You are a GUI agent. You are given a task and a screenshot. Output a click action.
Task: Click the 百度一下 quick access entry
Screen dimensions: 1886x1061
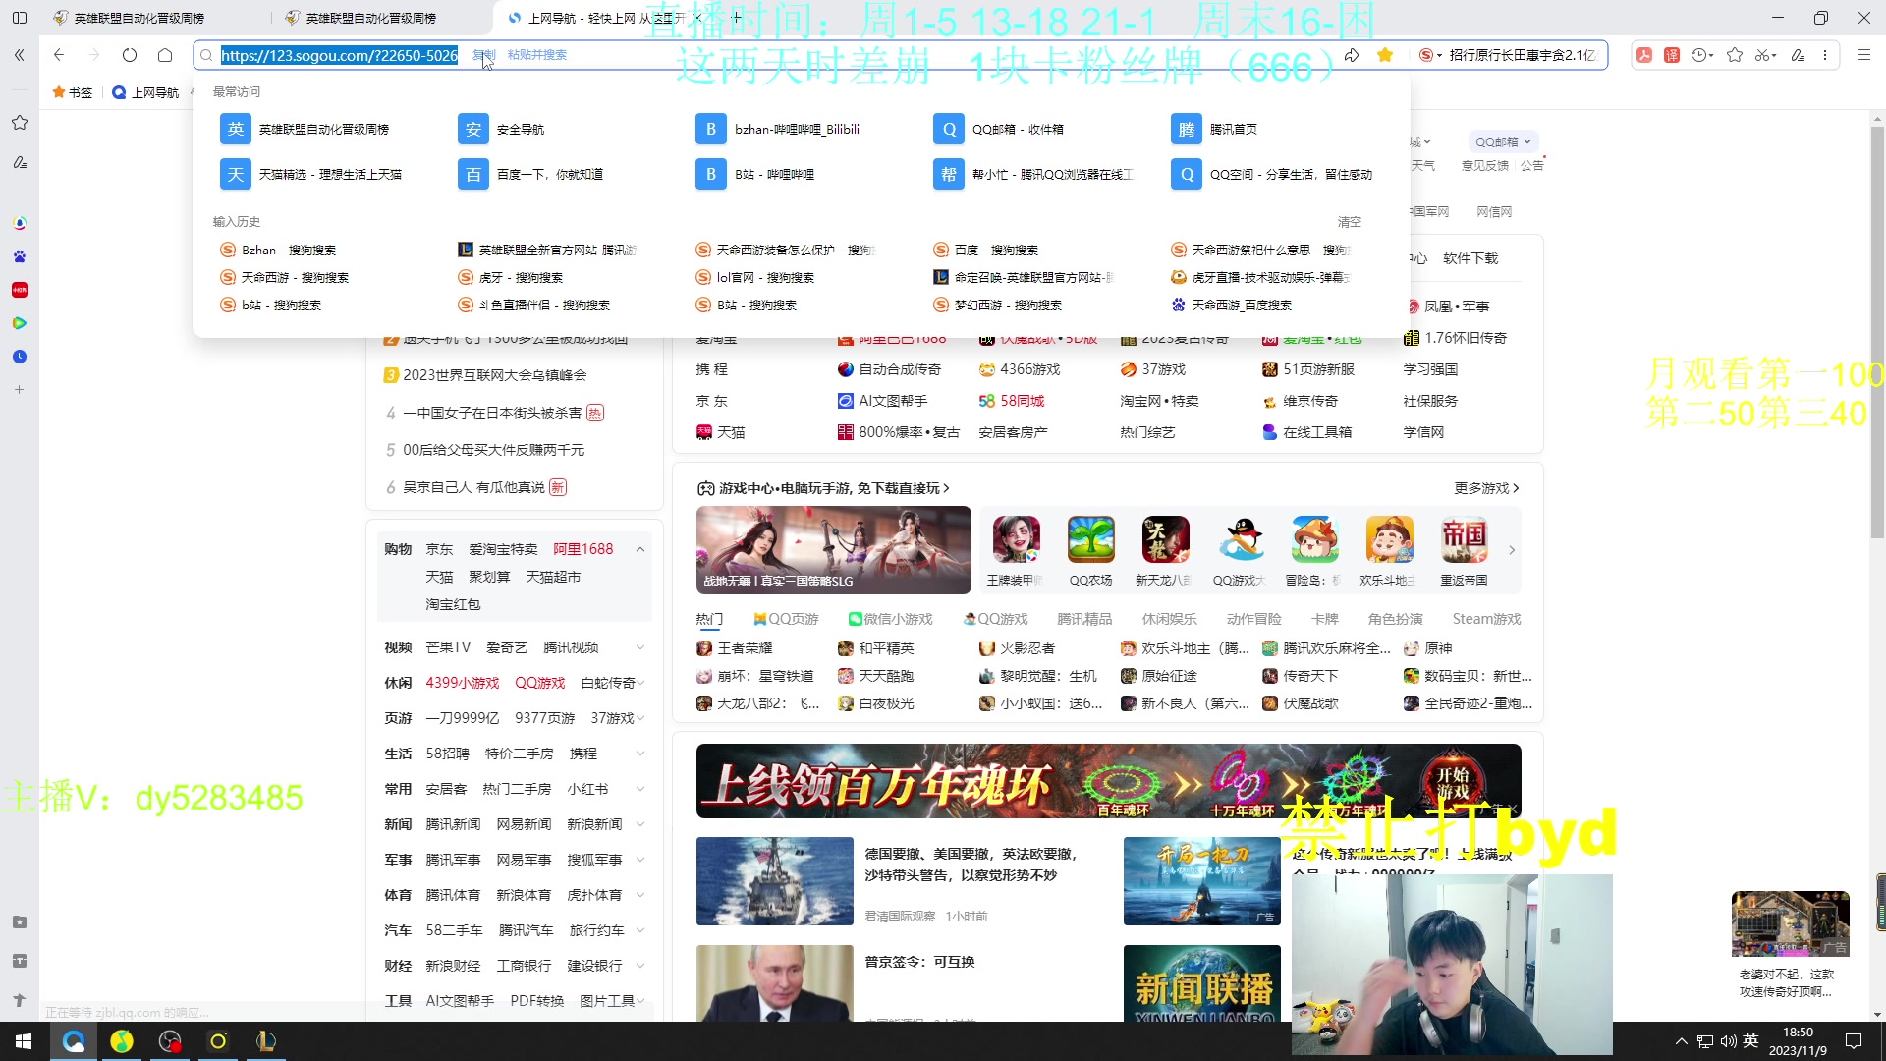pyautogui.click(x=550, y=174)
